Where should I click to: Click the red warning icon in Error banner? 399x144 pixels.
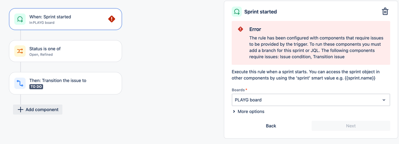(x=240, y=29)
